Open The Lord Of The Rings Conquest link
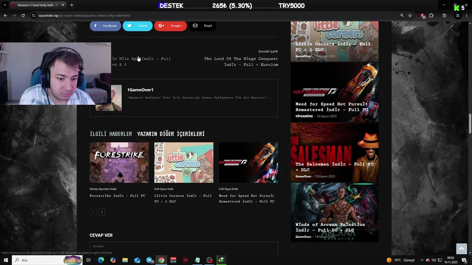Viewport: 472px width, 265px height. click(241, 61)
